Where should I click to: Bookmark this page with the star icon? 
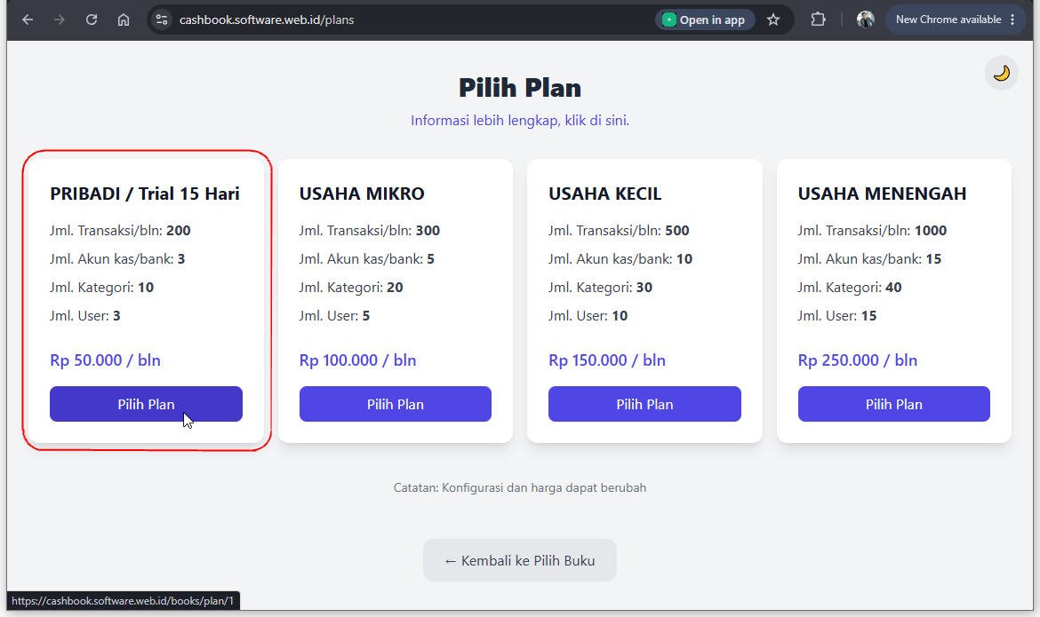click(x=773, y=20)
